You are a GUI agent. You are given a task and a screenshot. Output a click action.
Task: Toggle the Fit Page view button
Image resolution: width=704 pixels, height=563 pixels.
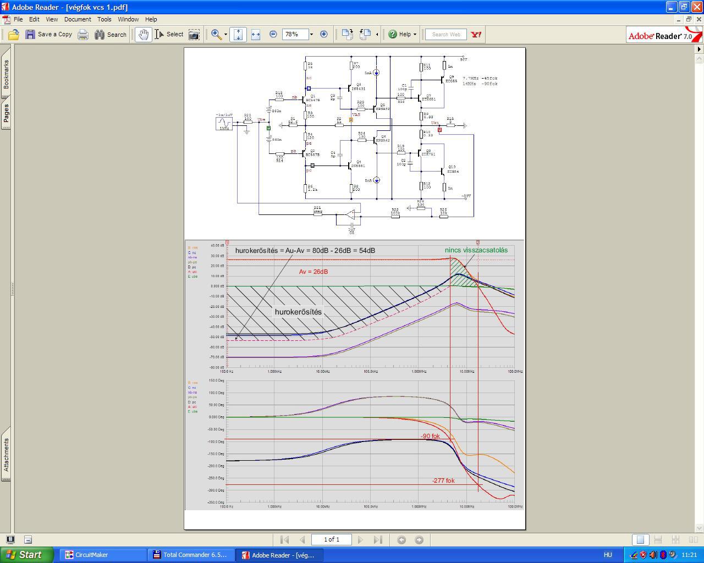(238, 35)
